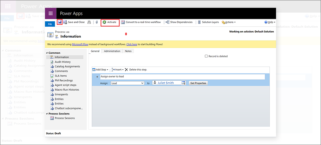Image resolution: width=321 pixels, height=145 pixels.
Task: Click the lookup icon beside Juliet Smith
Action: [183, 83]
